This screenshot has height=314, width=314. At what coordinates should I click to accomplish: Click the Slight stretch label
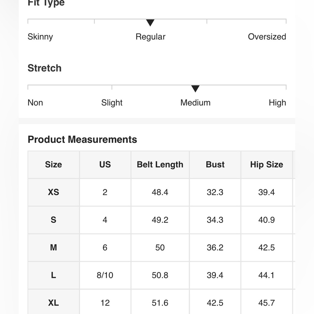pos(112,103)
